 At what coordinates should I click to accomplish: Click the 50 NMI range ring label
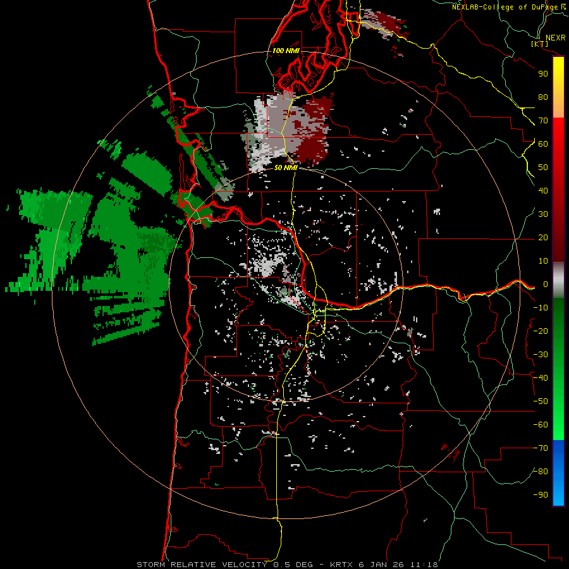[x=286, y=168]
